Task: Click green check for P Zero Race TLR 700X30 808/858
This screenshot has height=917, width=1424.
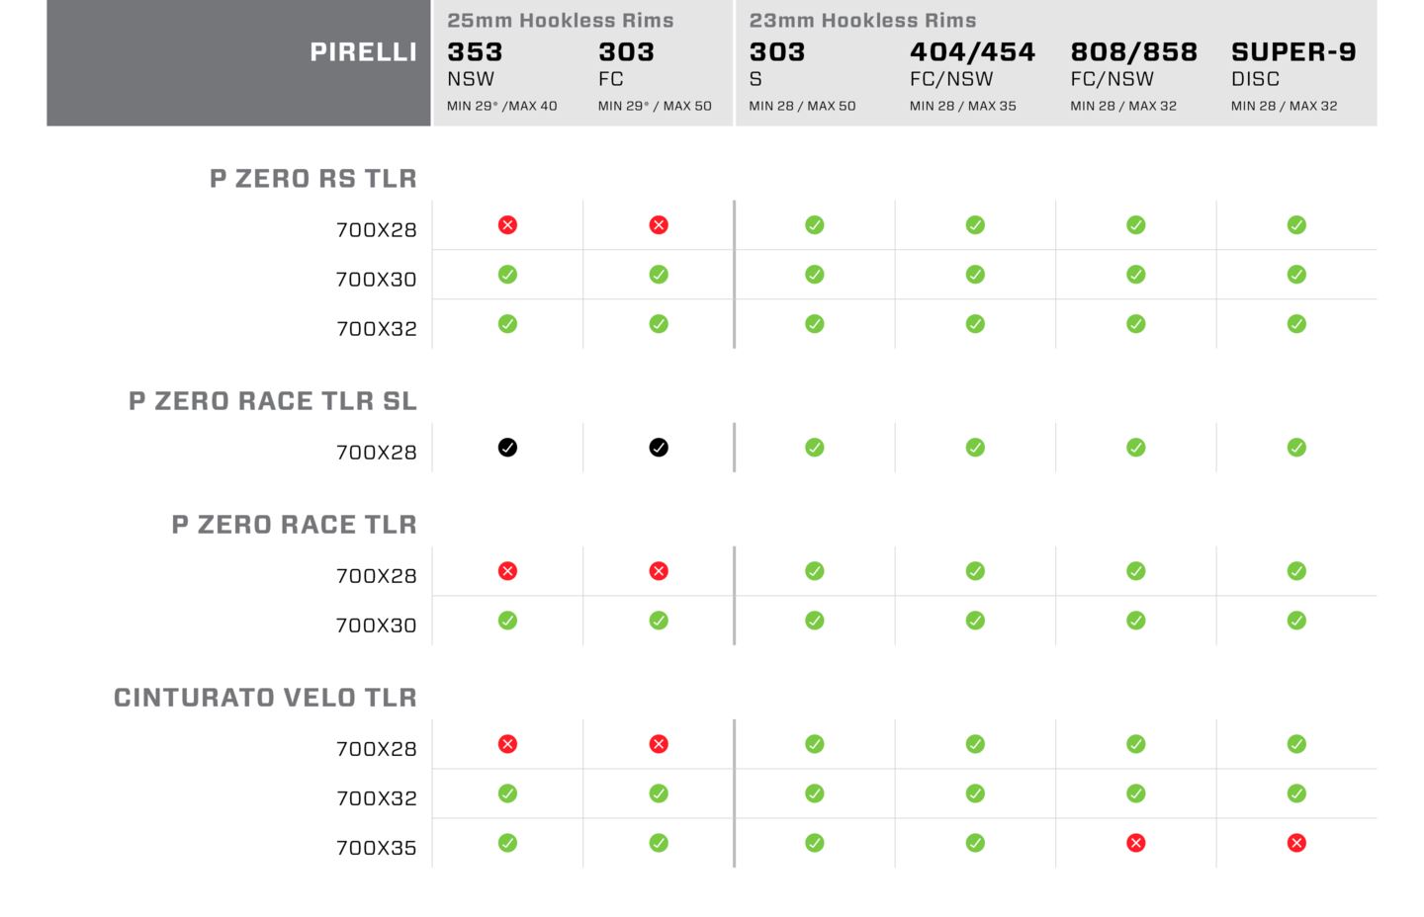Action: (x=1136, y=621)
